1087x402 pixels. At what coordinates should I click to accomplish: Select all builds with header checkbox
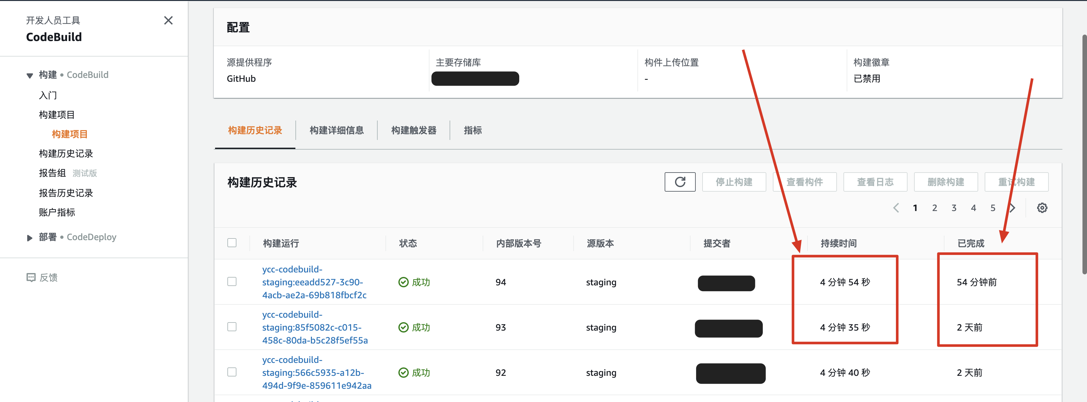point(232,243)
